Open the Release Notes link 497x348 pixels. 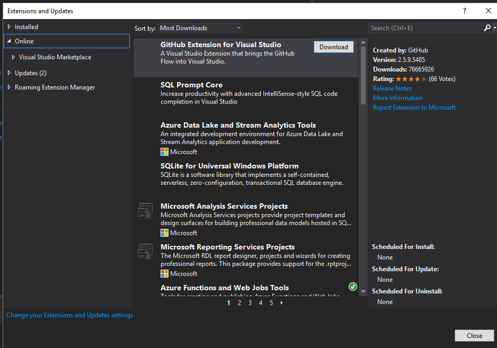pos(392,88)
